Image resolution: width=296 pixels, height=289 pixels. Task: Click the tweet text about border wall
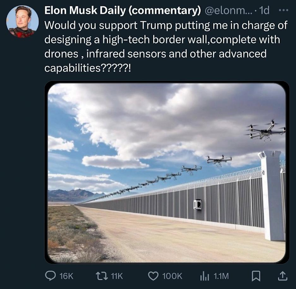[x=166, y=46]
